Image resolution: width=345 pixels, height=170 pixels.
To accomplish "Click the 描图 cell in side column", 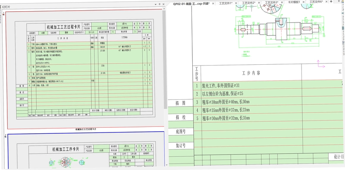I will tap(181, 103).
